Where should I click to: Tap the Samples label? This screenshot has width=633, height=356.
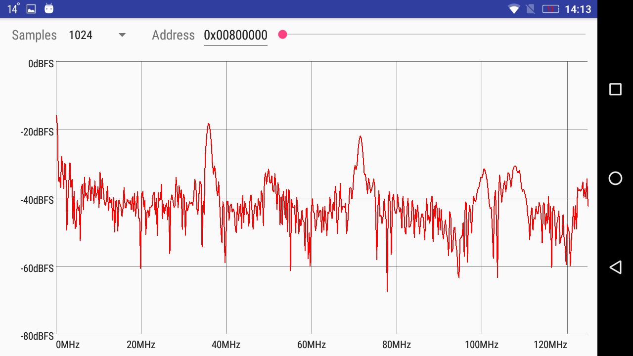(x=34, y=35)
